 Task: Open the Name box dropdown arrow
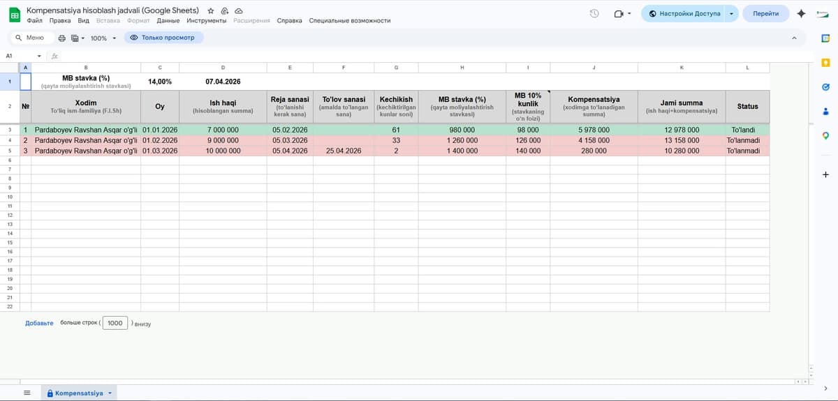coord(38,56)
